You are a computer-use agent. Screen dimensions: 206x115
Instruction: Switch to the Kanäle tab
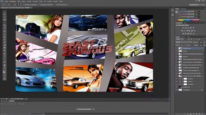(183, 37)
